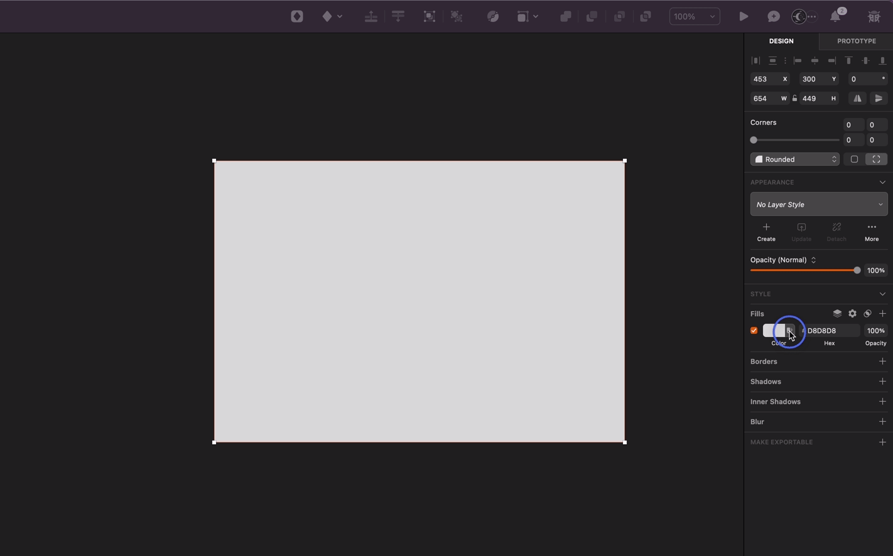Viewport: 893px width, 556px height.
Task: Open the fill settings gear in Fills
Action: pyautogui.click(x=852, y=313)
